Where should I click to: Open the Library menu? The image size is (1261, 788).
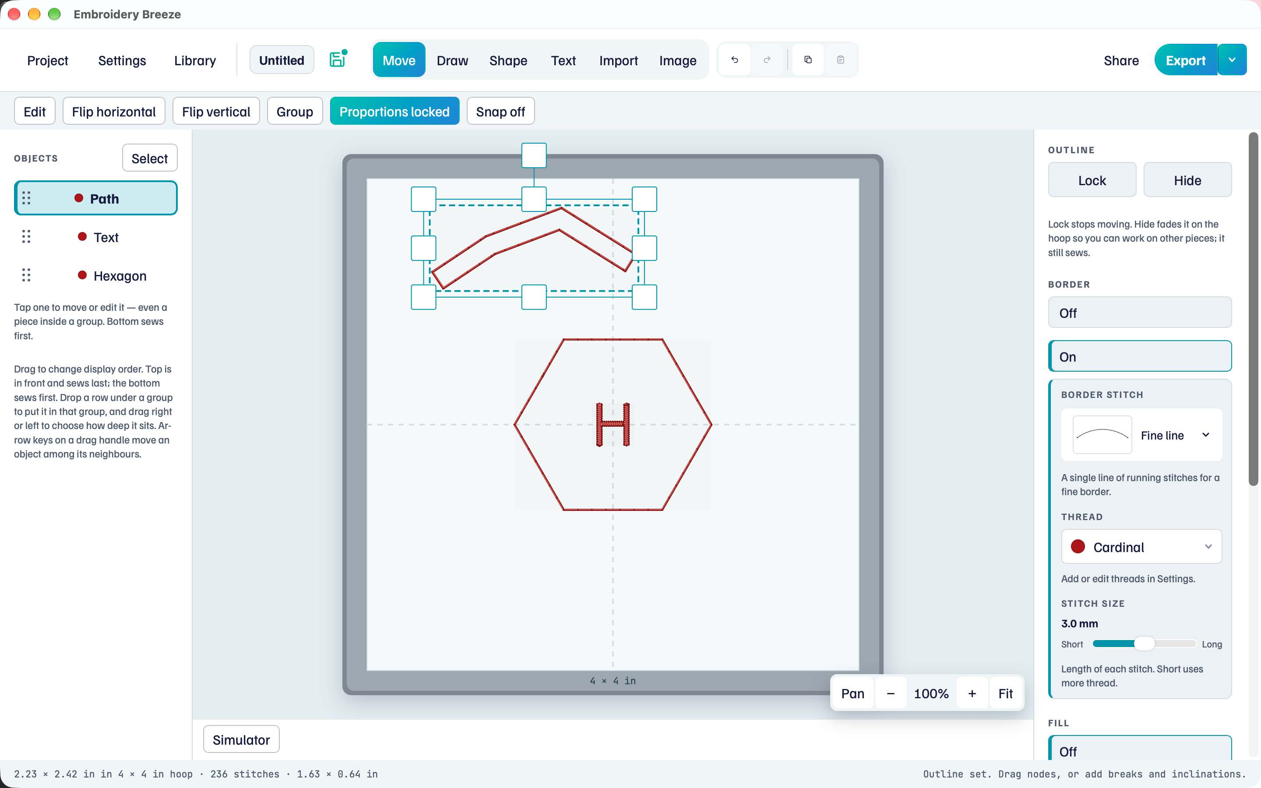(x=195, y=60)
